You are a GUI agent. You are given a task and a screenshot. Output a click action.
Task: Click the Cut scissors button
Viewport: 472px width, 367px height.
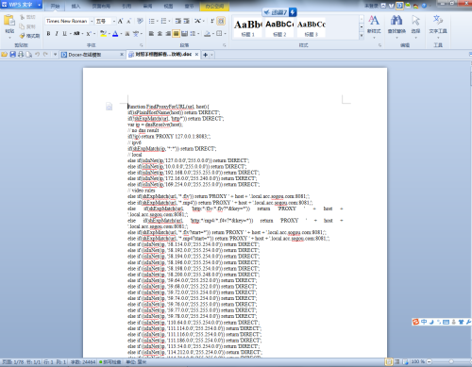[28, 17]
